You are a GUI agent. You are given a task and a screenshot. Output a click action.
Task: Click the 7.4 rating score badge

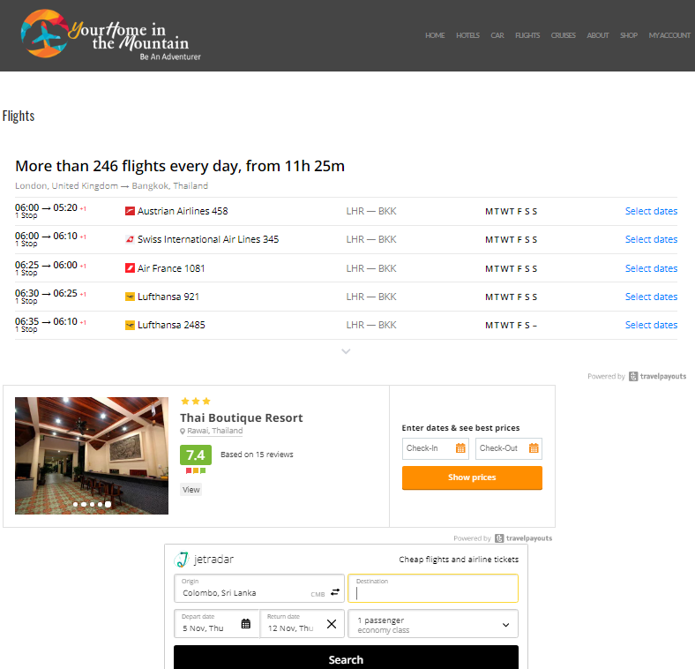[x=196, y=455]
